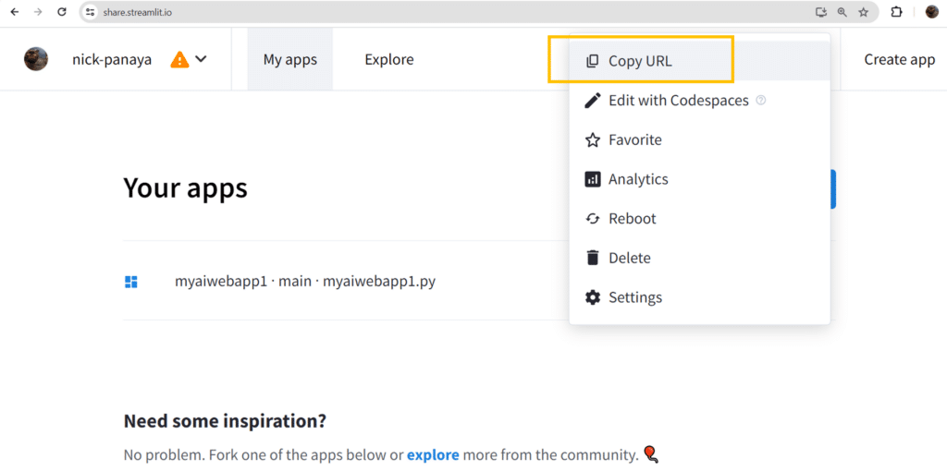Open zoom magnifier icon in address bar
The image size is (947, 471).
click(x=842, y=12)
